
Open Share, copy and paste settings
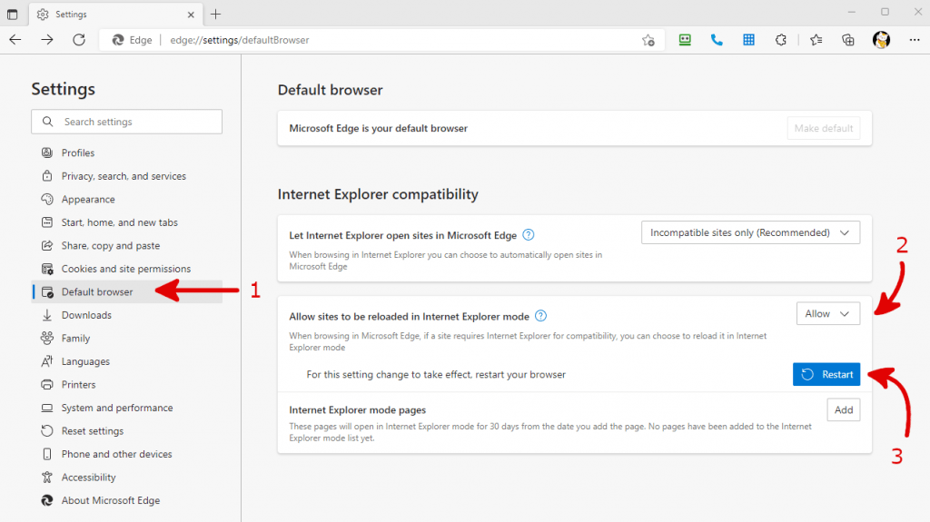click(x=127, y=246)
